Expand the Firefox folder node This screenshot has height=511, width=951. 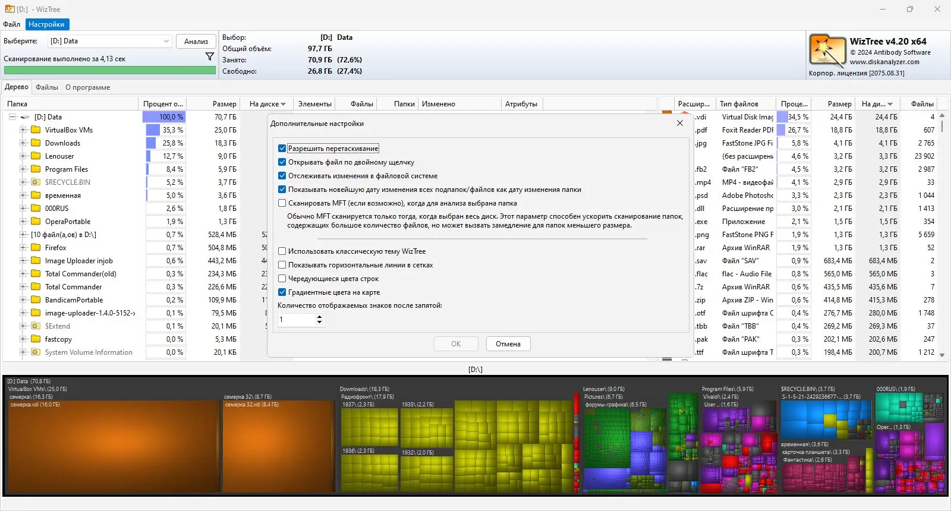(23, 247)
